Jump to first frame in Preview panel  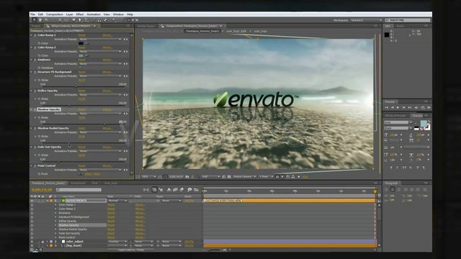point(387,107)
